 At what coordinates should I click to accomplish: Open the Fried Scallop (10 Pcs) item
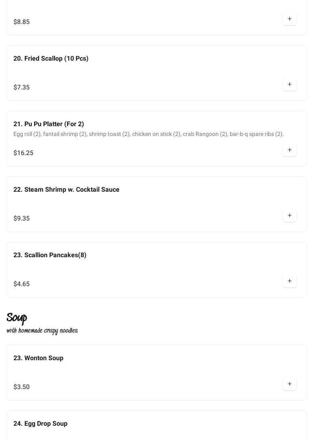coord(51,59)
